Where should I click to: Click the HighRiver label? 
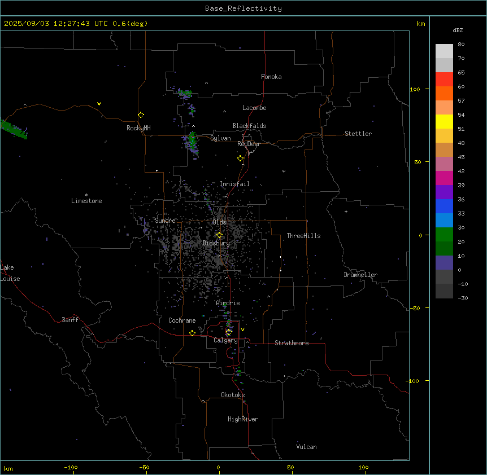point(243,419)
